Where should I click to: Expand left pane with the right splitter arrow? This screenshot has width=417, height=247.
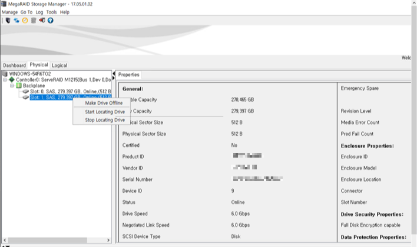pyautogui.click(x=114, y=78)
